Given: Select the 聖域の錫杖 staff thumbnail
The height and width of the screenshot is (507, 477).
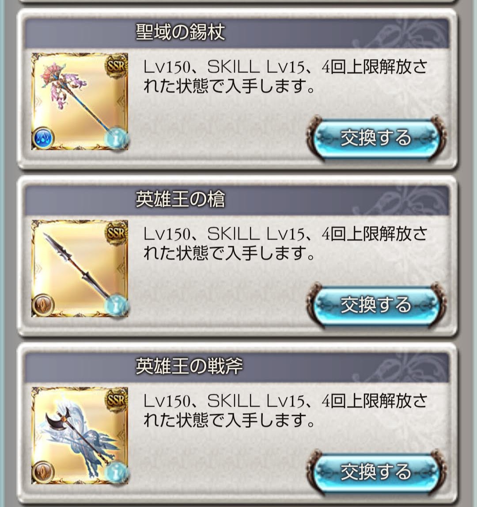Looking at the screenshot, I should (x=80, y=102).
